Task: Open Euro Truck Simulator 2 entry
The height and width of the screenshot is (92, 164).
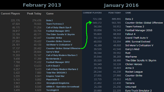Action: (x=138, y=90)
